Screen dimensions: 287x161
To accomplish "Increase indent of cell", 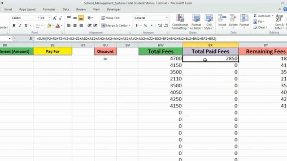I will coord(95,25).
